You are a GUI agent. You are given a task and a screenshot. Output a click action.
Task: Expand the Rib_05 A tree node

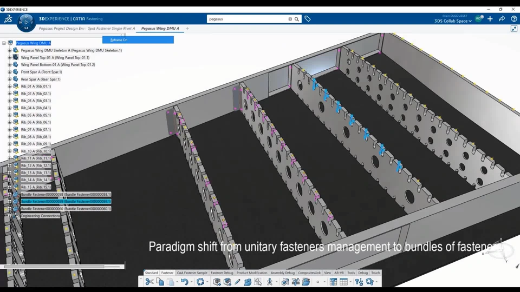(10, 115)
